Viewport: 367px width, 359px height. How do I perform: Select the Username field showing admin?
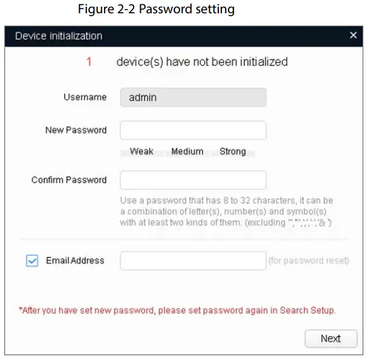(x=193, y=97)
